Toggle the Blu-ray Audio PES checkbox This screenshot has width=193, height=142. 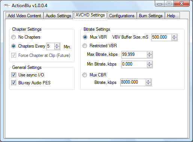tap(13, 83)
